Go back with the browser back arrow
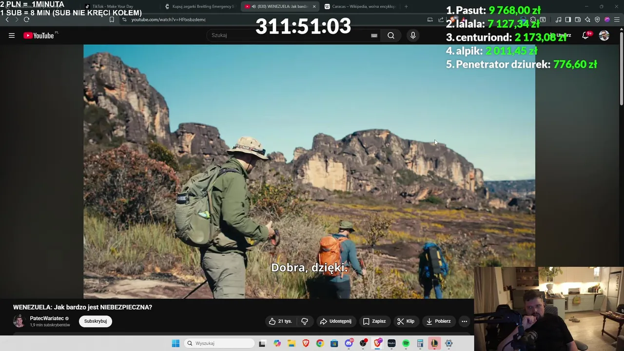Screen dimensions: 624x351 [7, 19]
